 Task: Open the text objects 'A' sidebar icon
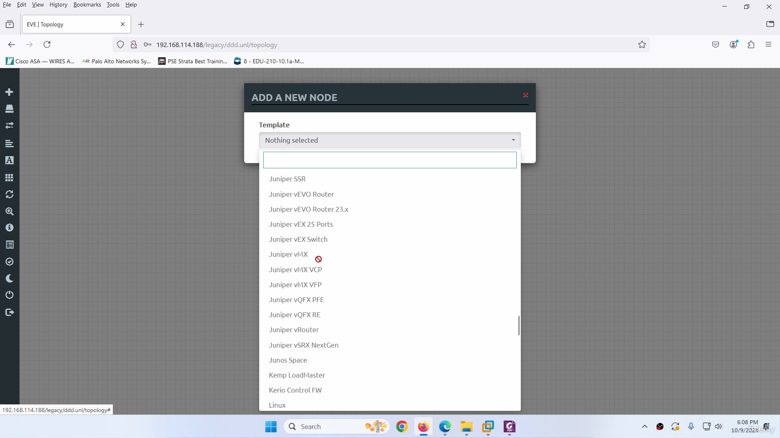tap(9, 160)
